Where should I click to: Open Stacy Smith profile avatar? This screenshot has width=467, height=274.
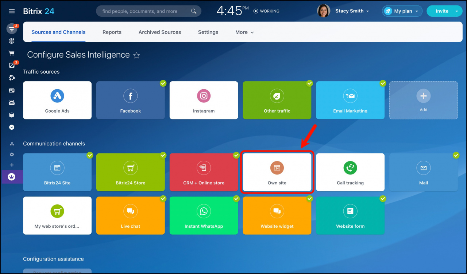coord(324,11)
